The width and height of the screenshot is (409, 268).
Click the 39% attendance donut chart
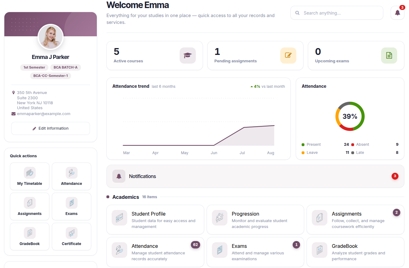pos(350,116)
